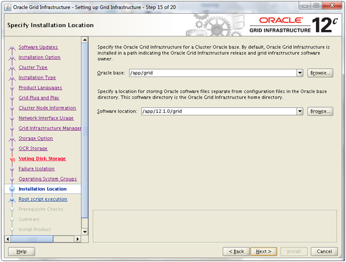Jump to Installation Type step
Screen dimensions: 346x262
point(37,77)
